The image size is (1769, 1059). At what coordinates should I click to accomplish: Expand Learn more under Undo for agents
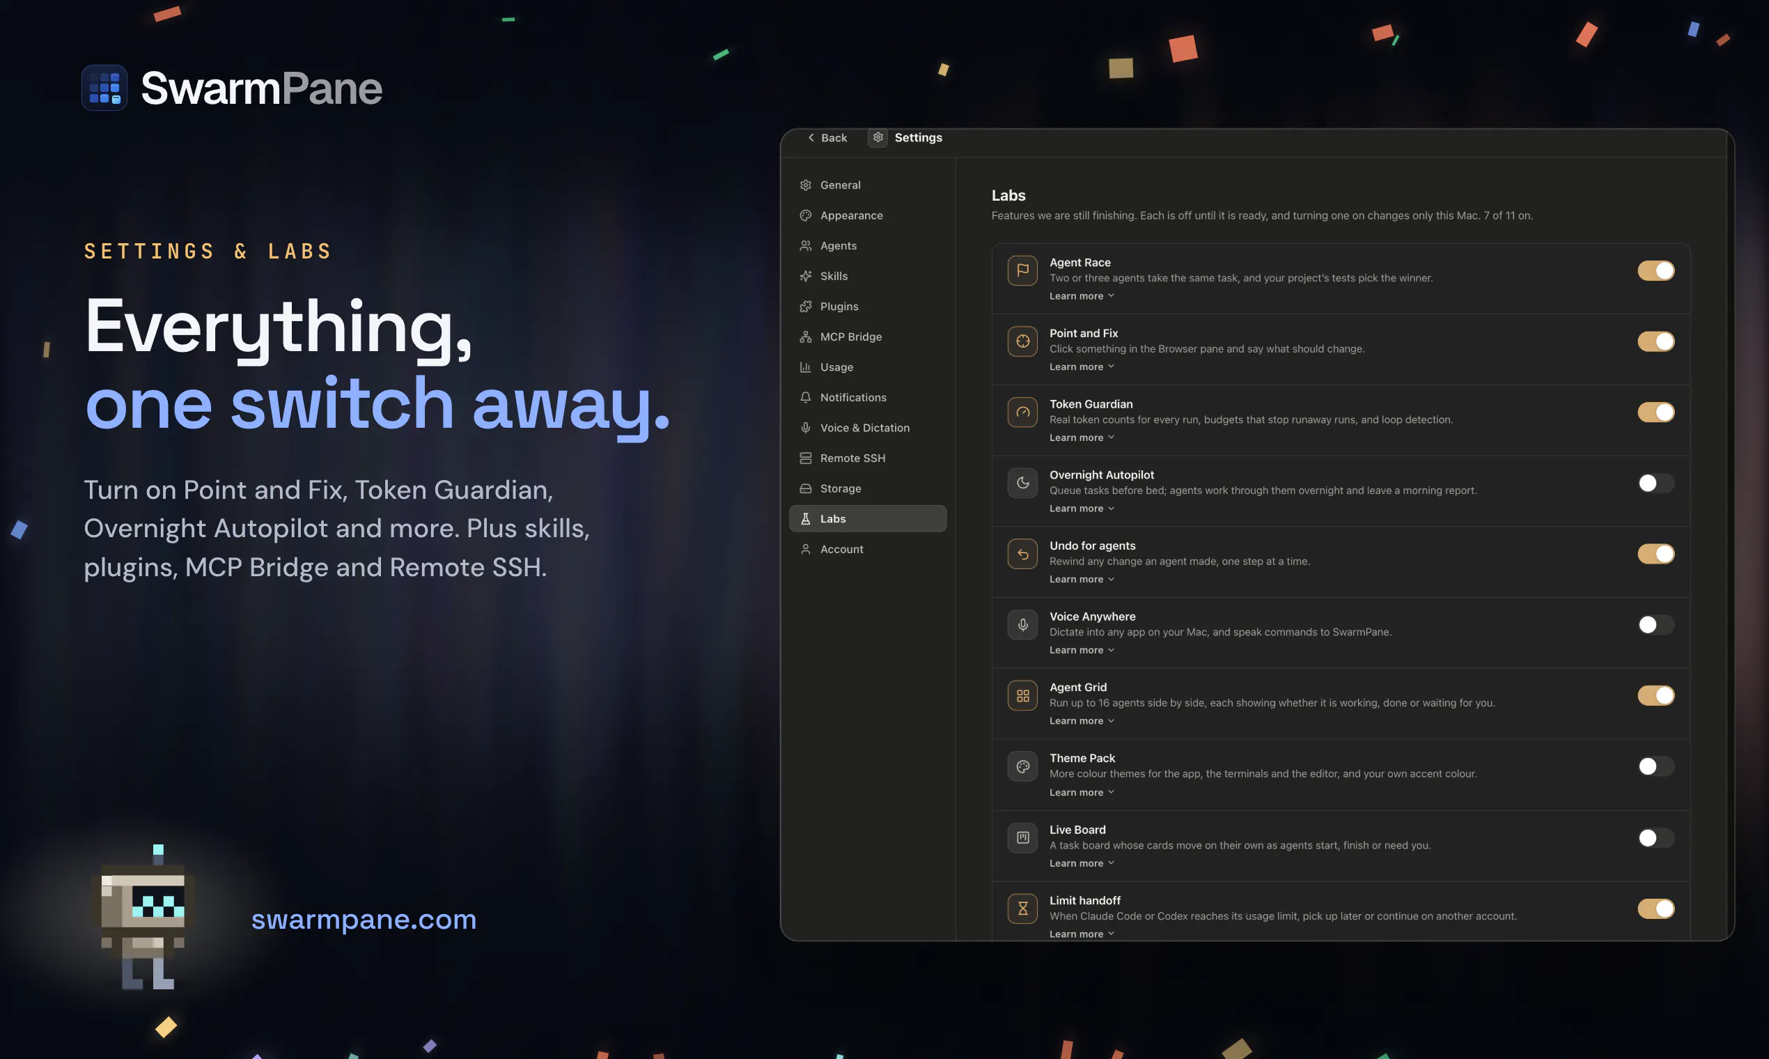pos(1082,579)
